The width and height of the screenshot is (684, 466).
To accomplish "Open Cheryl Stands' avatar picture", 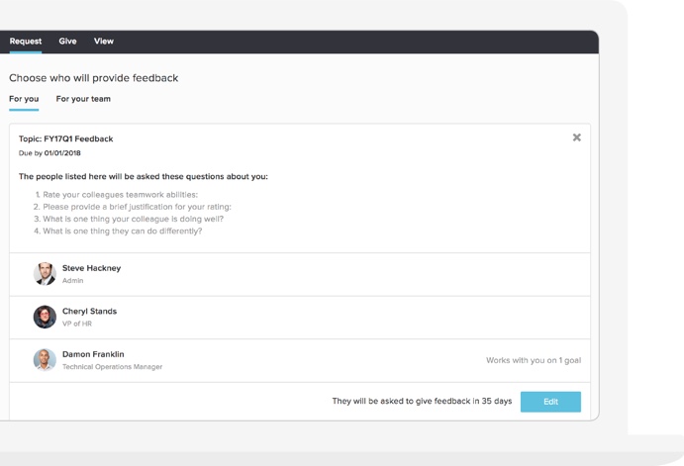I will [45, 317].
